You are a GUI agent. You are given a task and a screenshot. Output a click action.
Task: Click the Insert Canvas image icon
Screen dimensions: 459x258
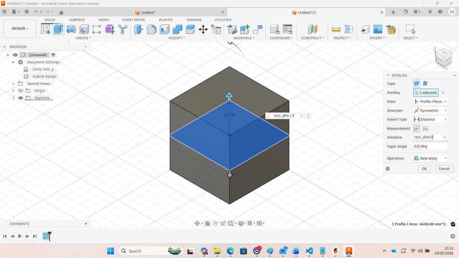pyautogui.click(x=378, y=29)
